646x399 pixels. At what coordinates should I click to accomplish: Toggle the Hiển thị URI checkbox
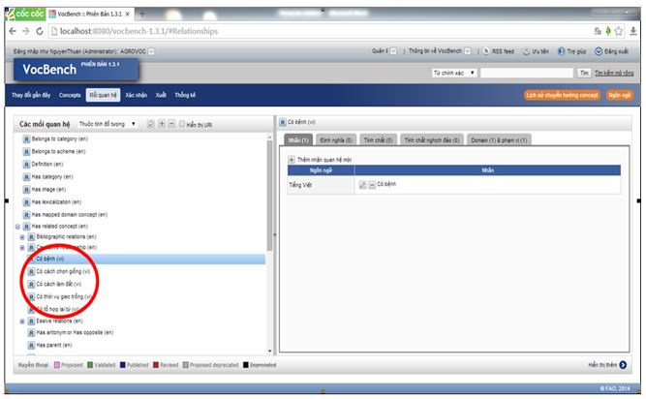tap(182, 124)
